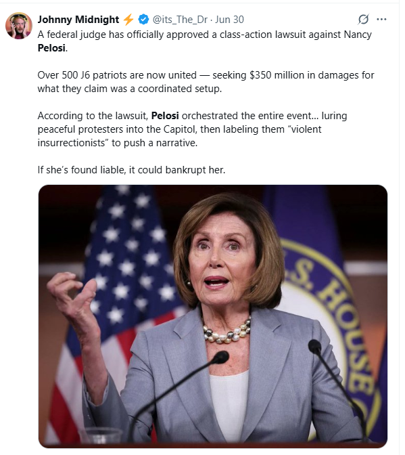Click the blue verified checkmark badge
This screenshot has height=455, width=405.
(143, 20)
